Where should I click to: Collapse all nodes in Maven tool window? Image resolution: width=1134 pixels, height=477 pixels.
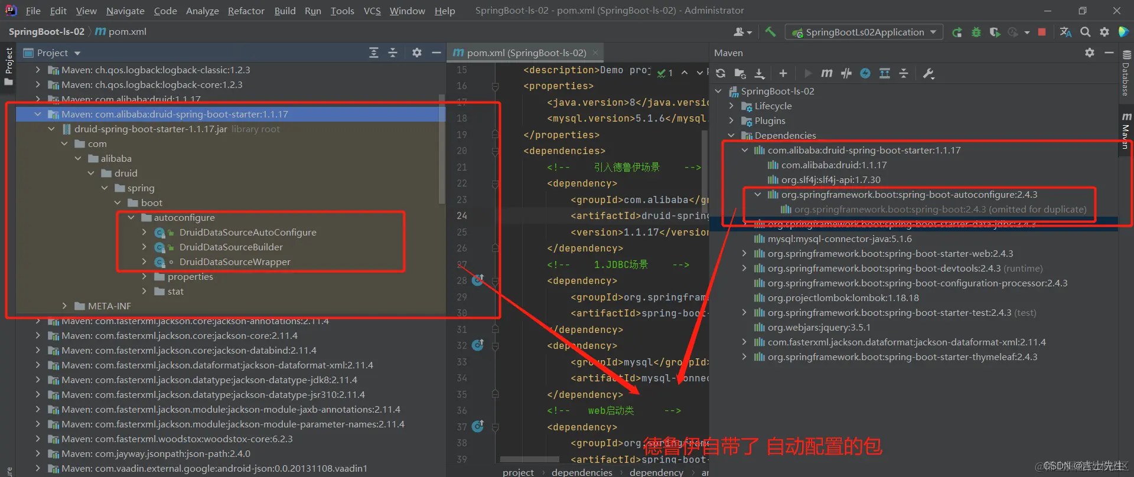(904, 73)
